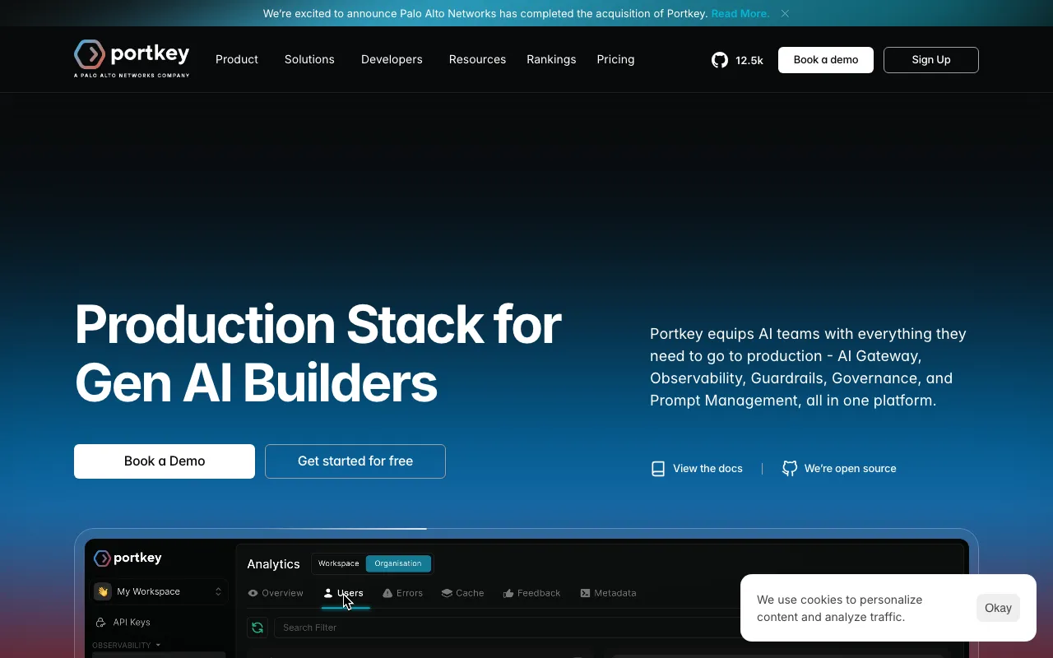Viewport: 1053px width, 658px height.
Task: Click the Portkey logo in dashboard preview
Action: click(x=128, y=558)
